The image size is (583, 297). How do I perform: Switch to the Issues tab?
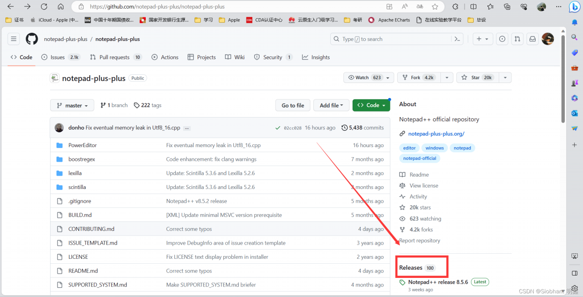(61, 57)
